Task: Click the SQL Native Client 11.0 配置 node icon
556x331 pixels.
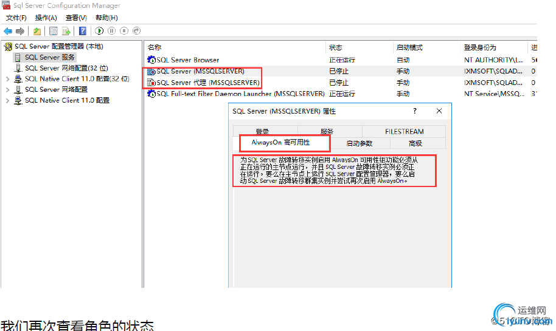Action: coord(18,101)
